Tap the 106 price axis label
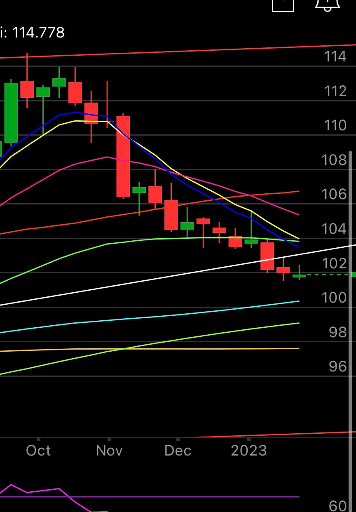Screen dimensions: 356x512 pos(334,194)
